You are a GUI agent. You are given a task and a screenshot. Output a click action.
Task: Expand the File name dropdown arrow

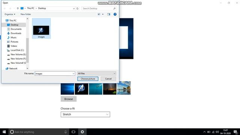click(73, 73)
